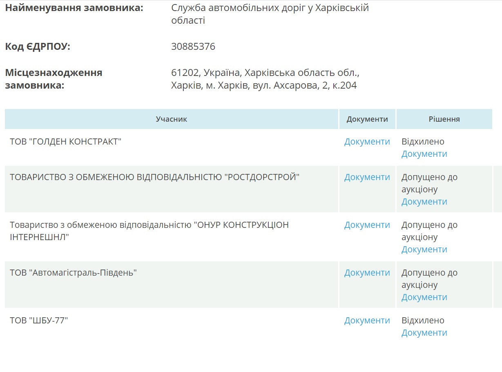
Task: Open participant documents for ТОВ "ГОЛДЕН КОНСТРАКТ"
Action: [x=367, y=142]
